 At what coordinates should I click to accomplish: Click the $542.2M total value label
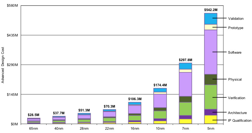click(x=211, y=10)
